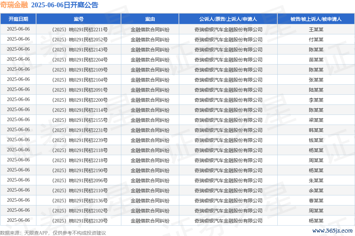The width and height of the screenshot is (355, 236).
Task: Select the 案号 column header
Action: (79, 19)
